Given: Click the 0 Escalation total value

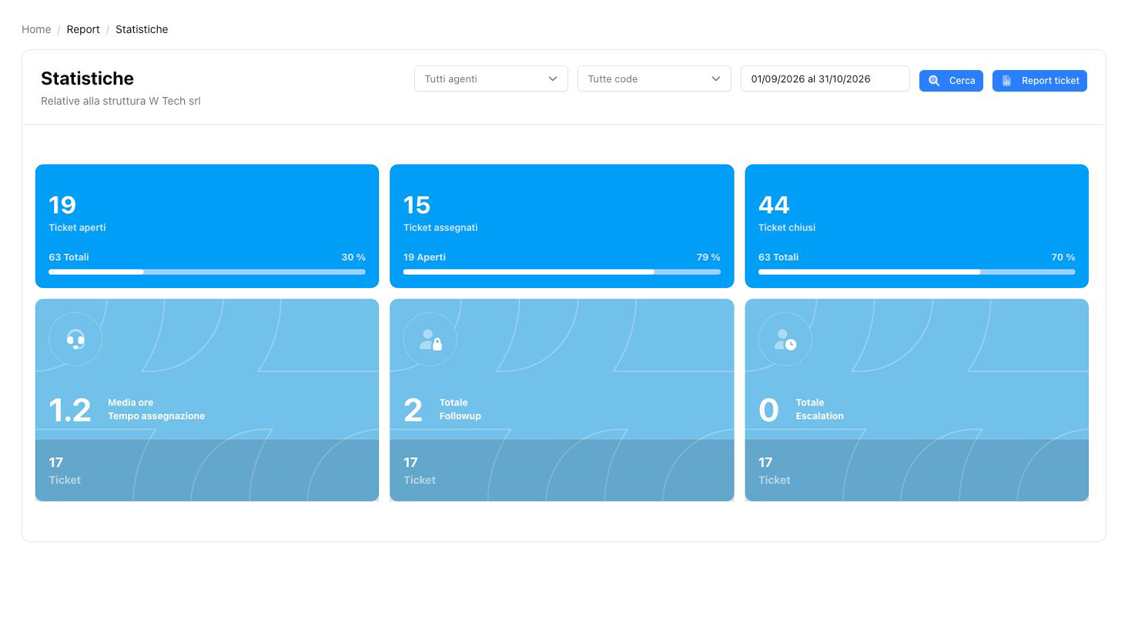Looking at the screenshot, I should pyautogui.click(x=768, y=410).
